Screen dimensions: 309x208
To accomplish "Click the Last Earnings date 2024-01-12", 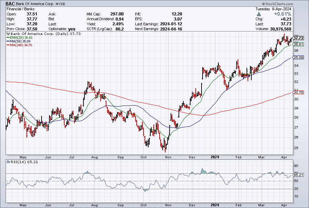I will tap(171, 24).
